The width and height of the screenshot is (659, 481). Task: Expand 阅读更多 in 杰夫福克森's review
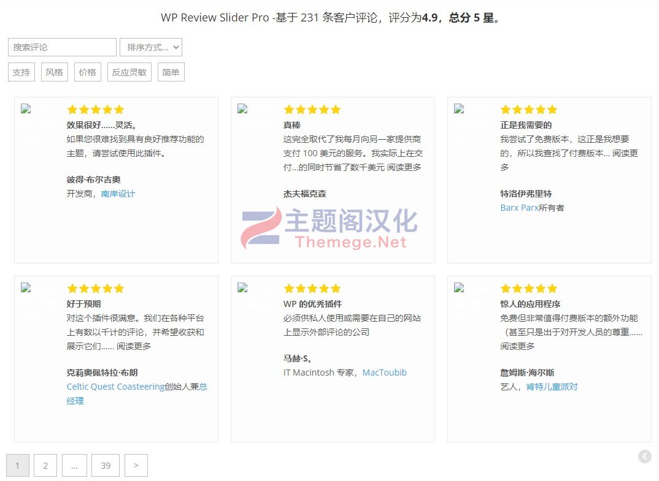point(404,167)
